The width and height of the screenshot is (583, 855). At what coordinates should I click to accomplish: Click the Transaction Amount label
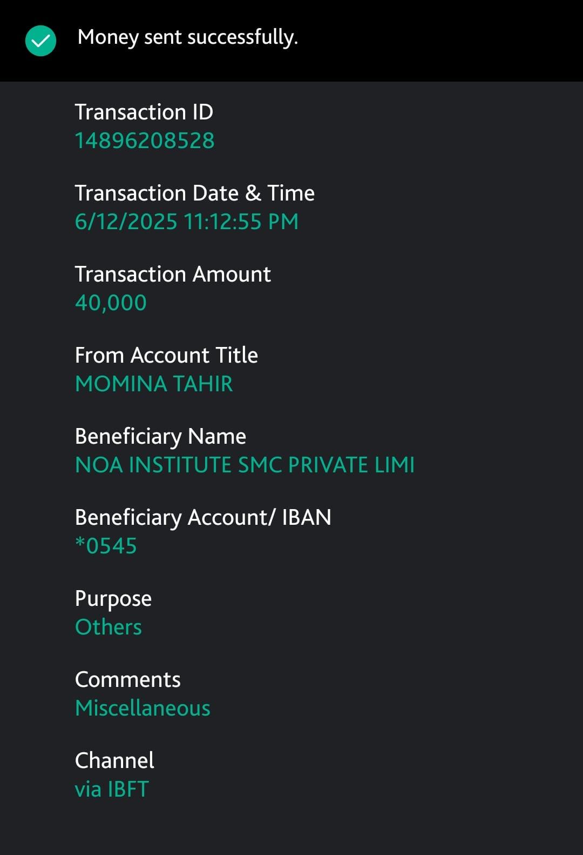point(172,274)
